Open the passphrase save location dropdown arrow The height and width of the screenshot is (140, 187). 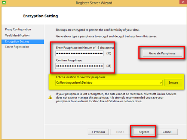pos(160,83)
